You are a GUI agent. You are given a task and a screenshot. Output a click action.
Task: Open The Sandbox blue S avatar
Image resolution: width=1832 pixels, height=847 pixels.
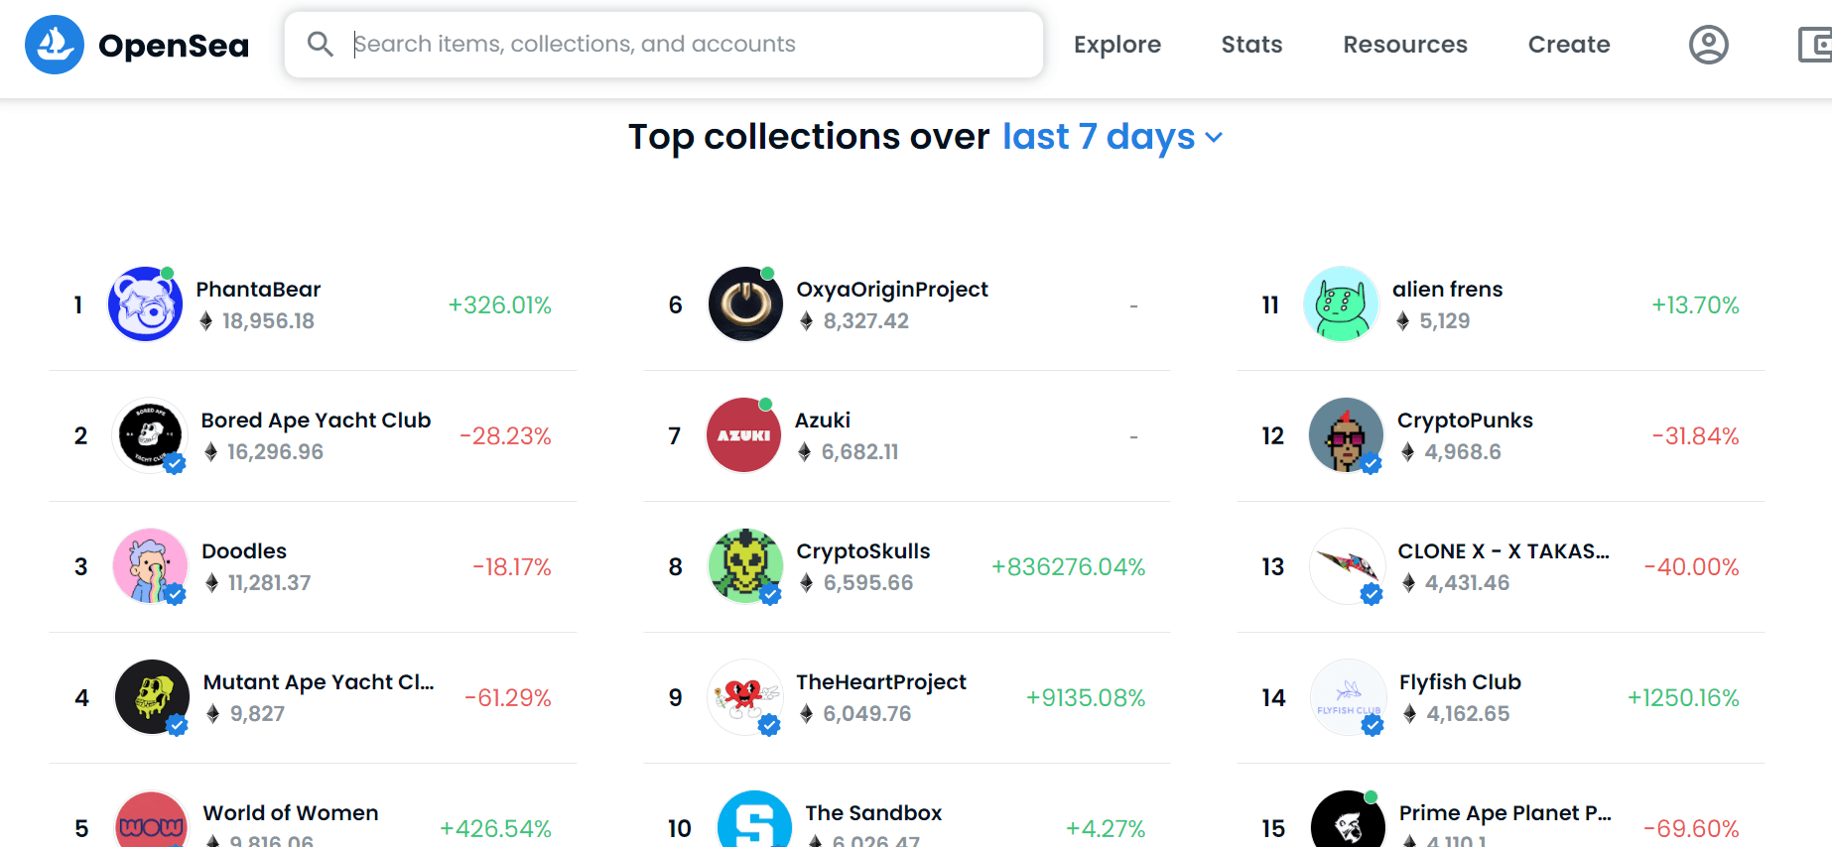[x=754, y=819]
